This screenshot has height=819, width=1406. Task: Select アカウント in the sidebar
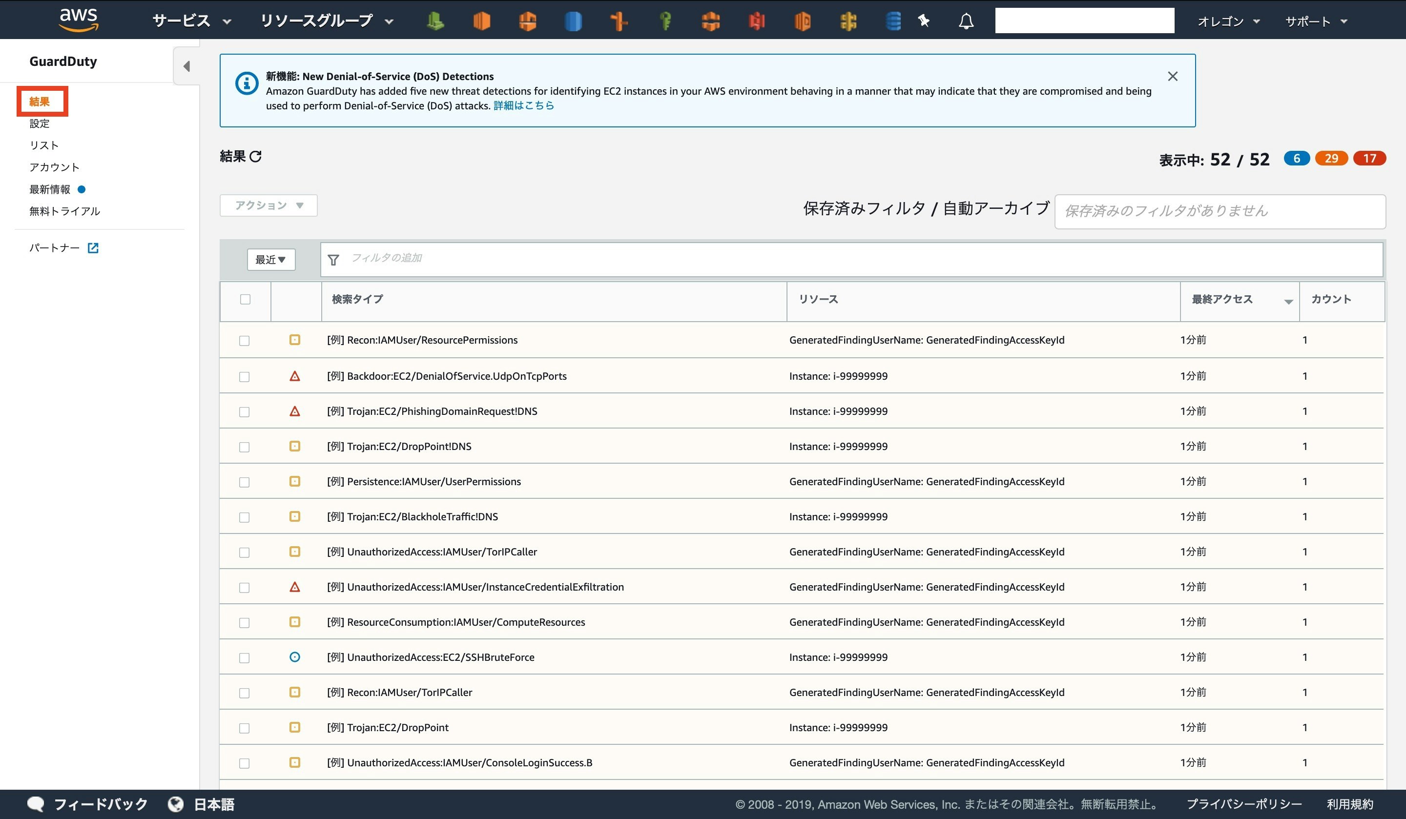pos(55,167)
